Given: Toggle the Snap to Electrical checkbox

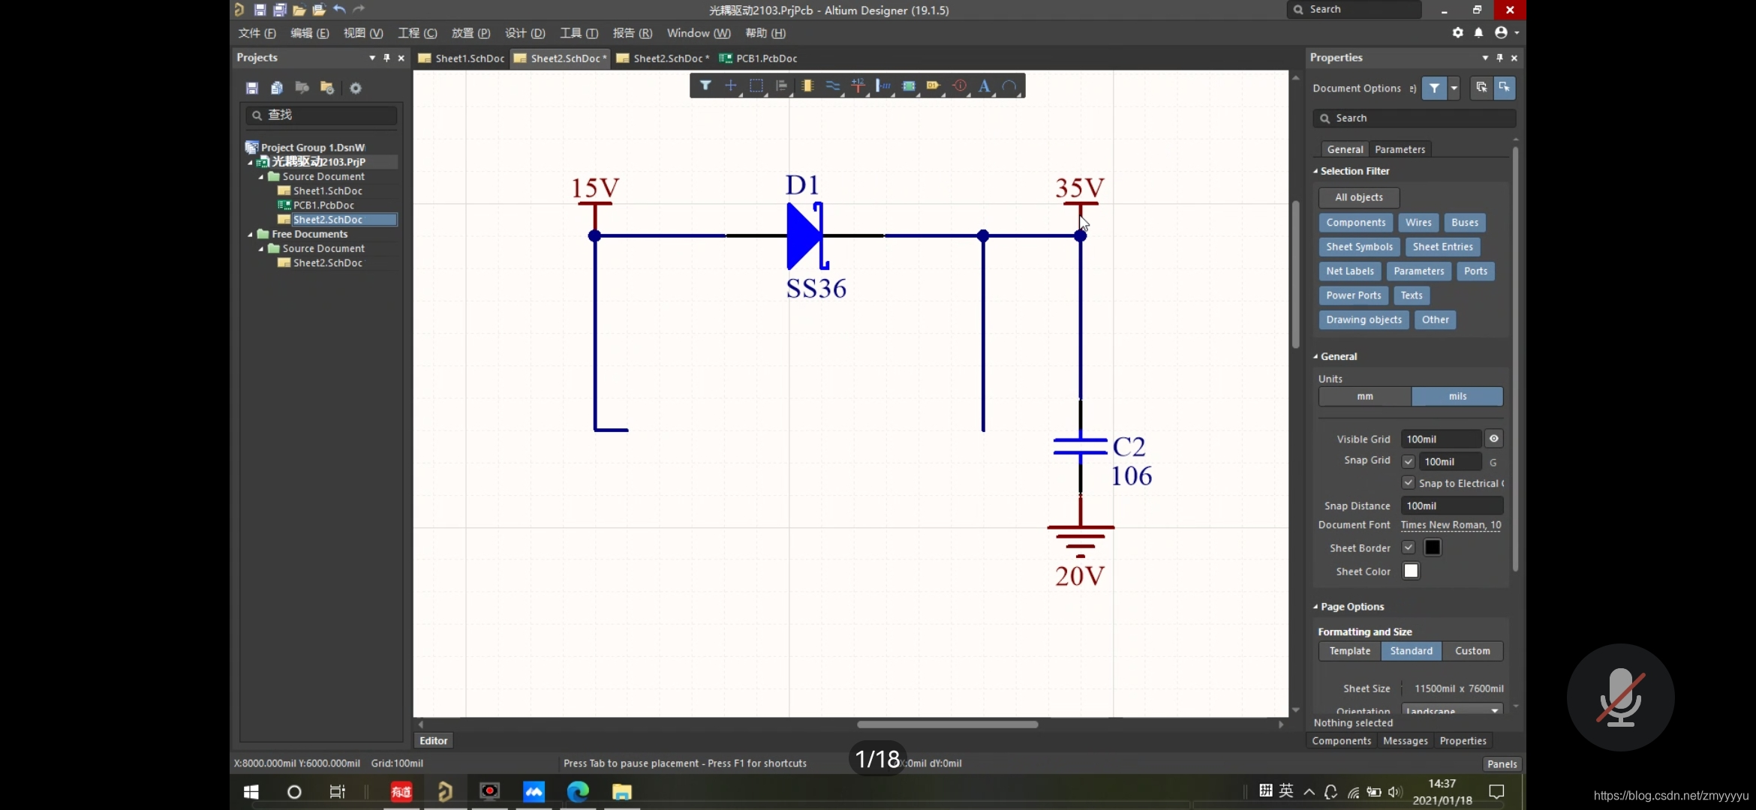Looking at the screenshot, I should 1408,482.
